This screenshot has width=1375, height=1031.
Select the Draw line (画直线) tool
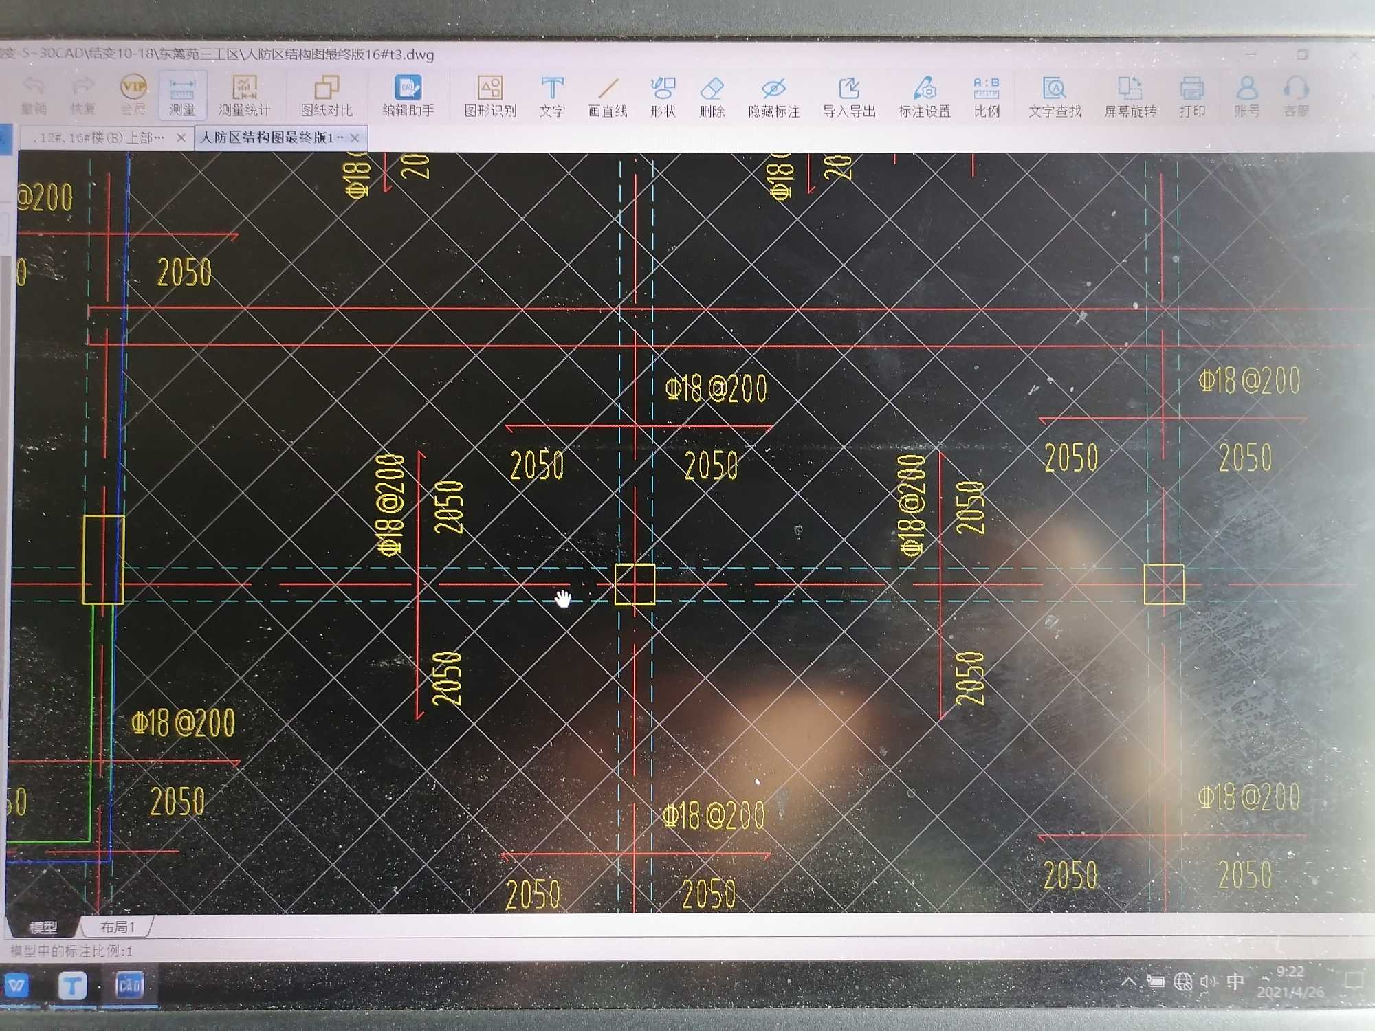point(608,97)
